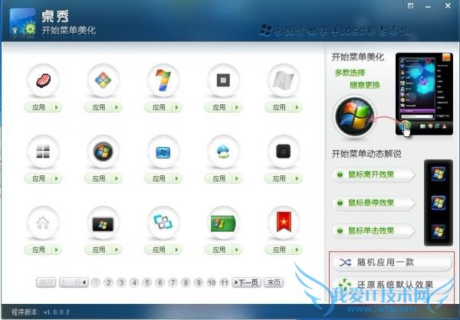Pick the gray square start button icon
This screenshot has height=320, width=460.
tap(224, 80)
